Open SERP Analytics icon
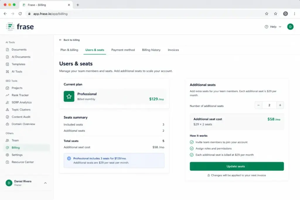The image size is (300, 200). pos(7,102)
